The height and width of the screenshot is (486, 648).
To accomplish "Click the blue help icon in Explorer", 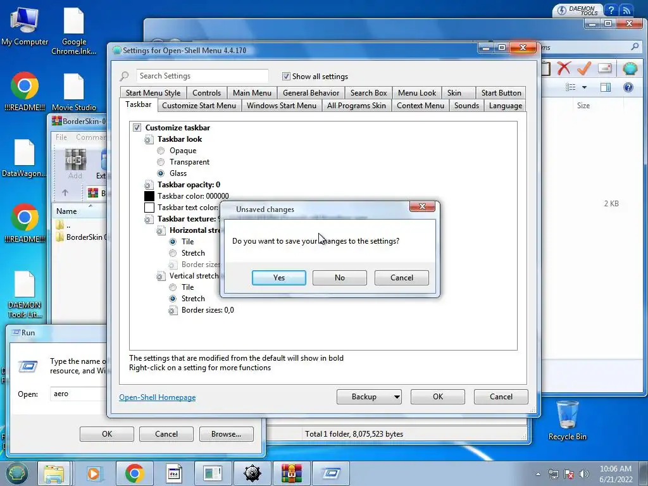I will (628, 87).
